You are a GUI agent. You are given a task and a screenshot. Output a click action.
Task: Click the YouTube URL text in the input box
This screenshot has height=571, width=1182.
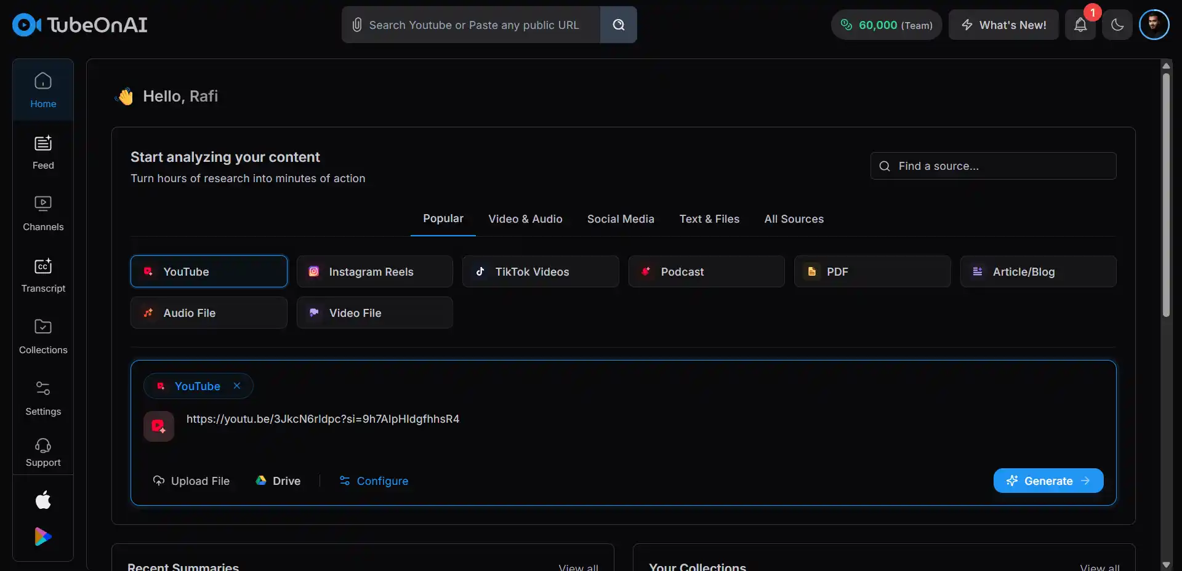(x=323, y=419)
